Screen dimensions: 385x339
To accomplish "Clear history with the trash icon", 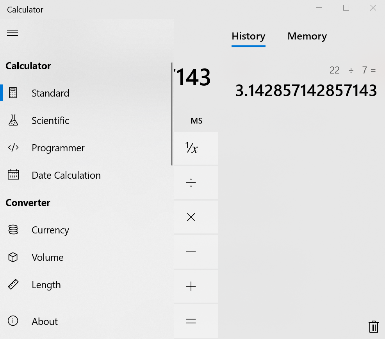I will 373,327.
